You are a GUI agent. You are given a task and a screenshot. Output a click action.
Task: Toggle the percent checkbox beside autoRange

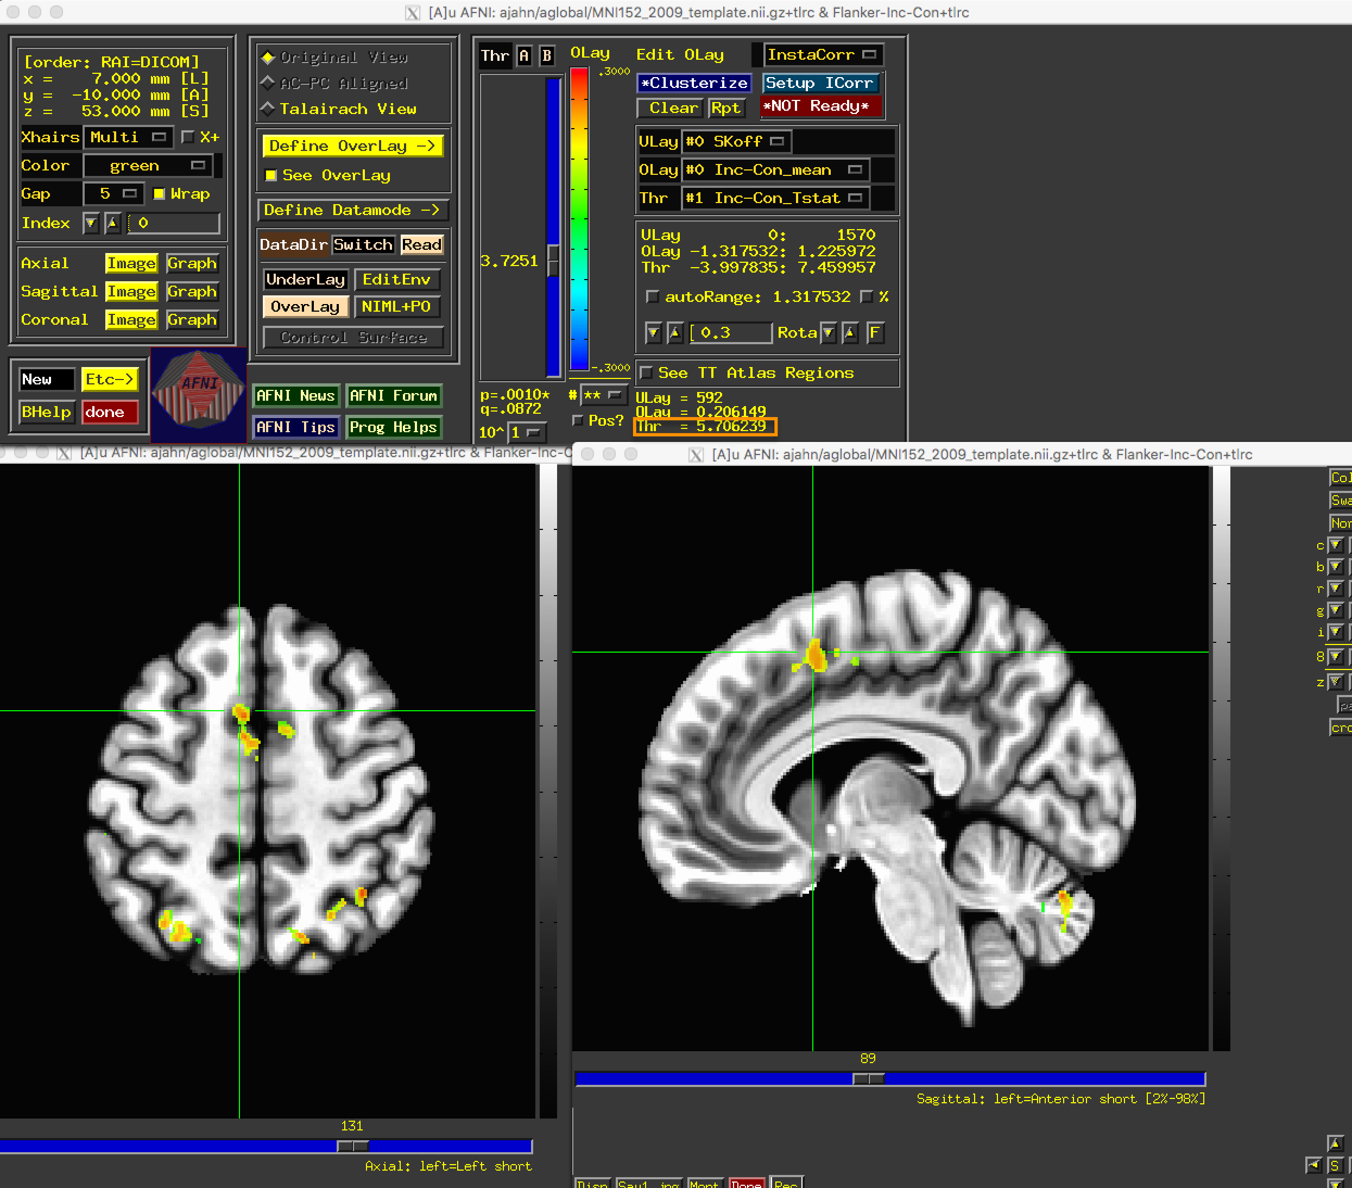coord(866,297)
